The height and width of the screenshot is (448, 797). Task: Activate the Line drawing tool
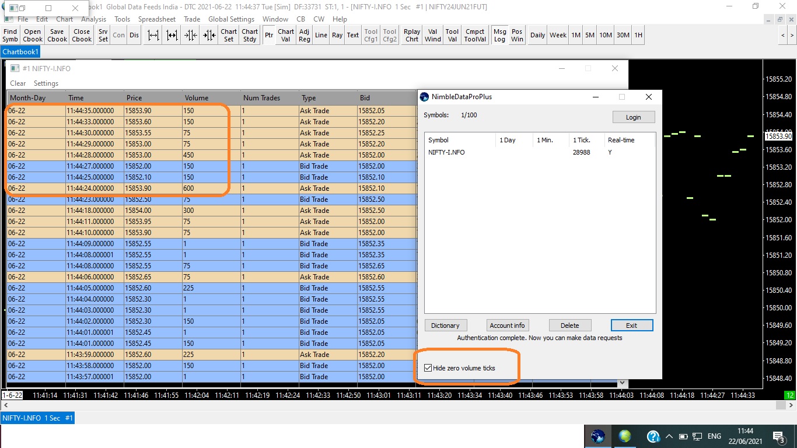pos(321,35)
